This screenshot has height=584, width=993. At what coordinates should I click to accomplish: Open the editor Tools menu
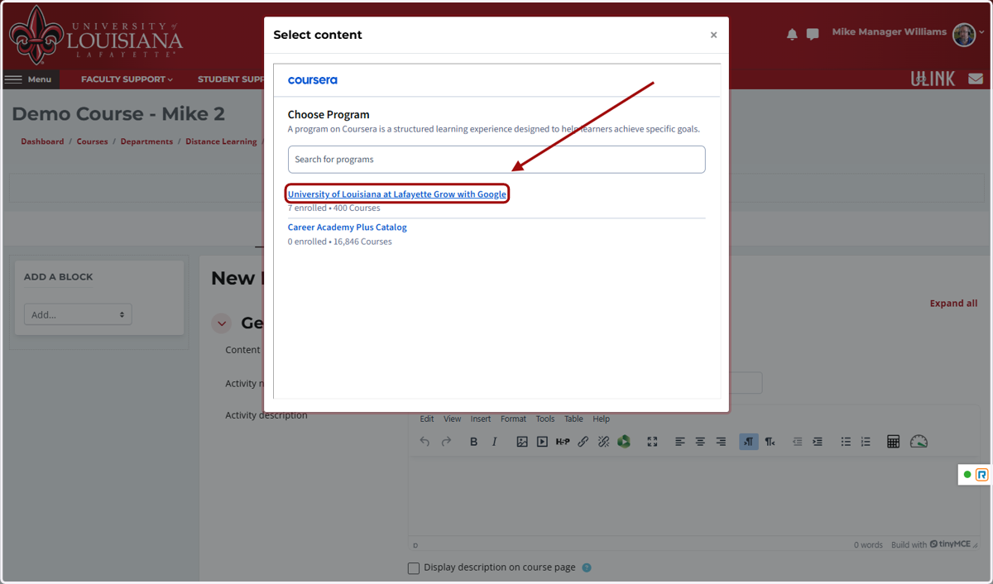(x=545, y=419)
